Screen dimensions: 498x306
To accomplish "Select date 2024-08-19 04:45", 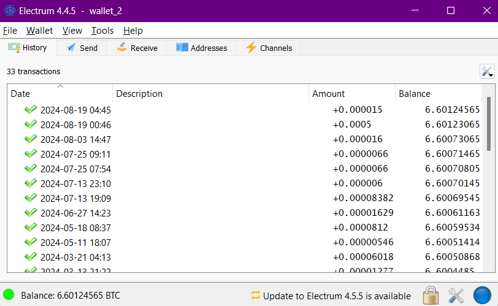I will [75, 110].
